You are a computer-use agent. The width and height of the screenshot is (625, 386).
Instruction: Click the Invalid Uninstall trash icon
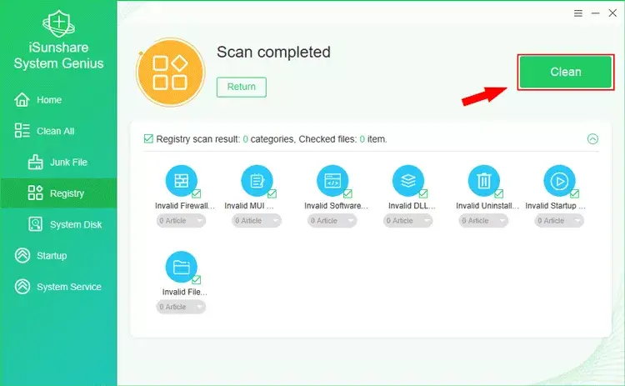pos(484,181)
